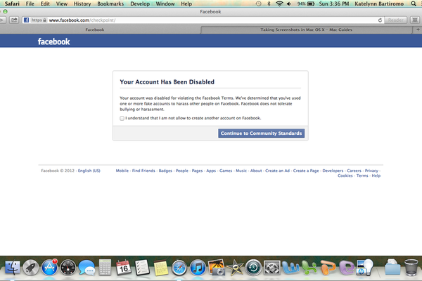Open the Badges footer link
Image resolution: width=422 pixels, height=281 pixels.
pos(165,171)
